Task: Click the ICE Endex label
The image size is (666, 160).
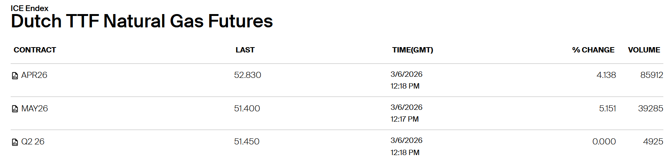Action: [x=29, y=8]
